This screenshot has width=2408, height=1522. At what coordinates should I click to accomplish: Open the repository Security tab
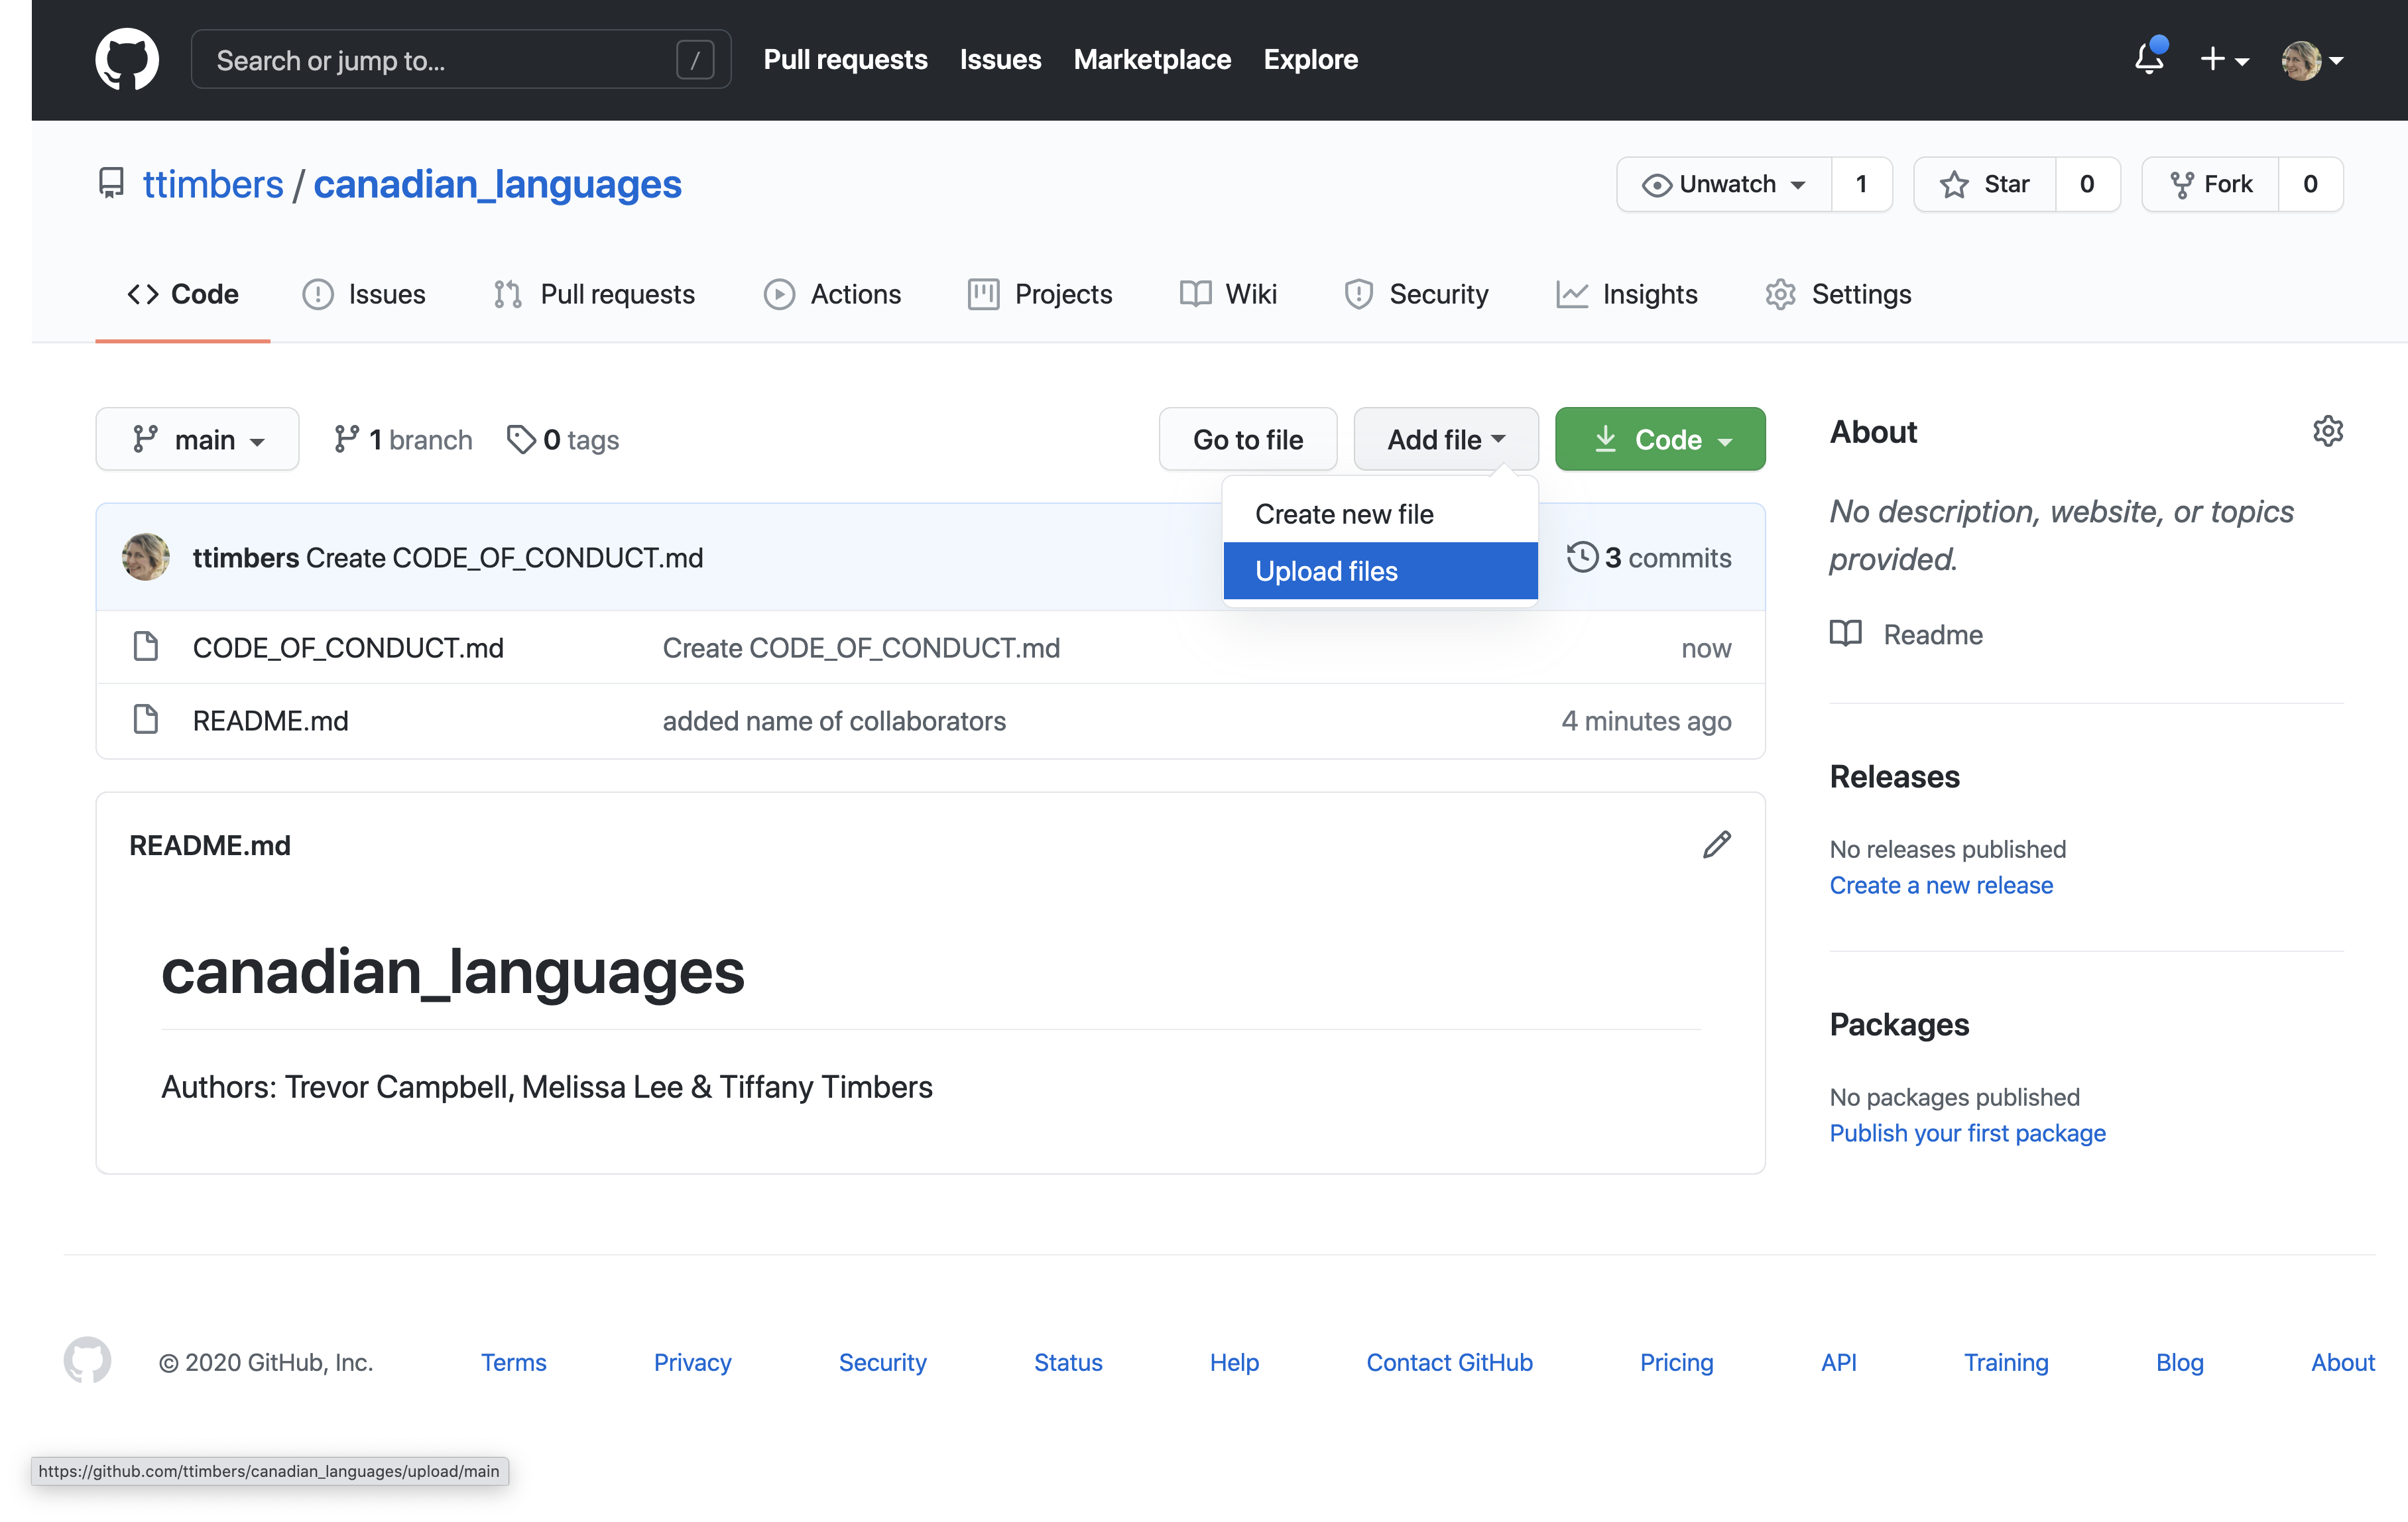coord(1416,294)
